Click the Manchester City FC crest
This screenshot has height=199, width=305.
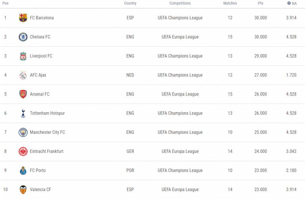click(23, 132)
